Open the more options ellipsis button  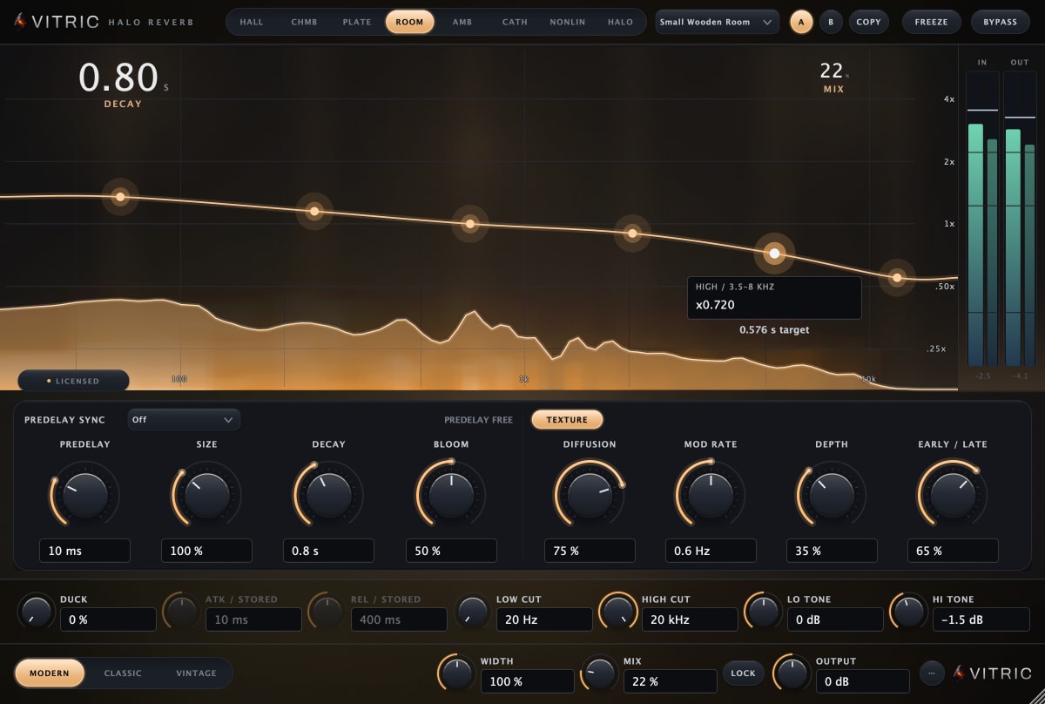pyautogui.click(x=932, y=673)
